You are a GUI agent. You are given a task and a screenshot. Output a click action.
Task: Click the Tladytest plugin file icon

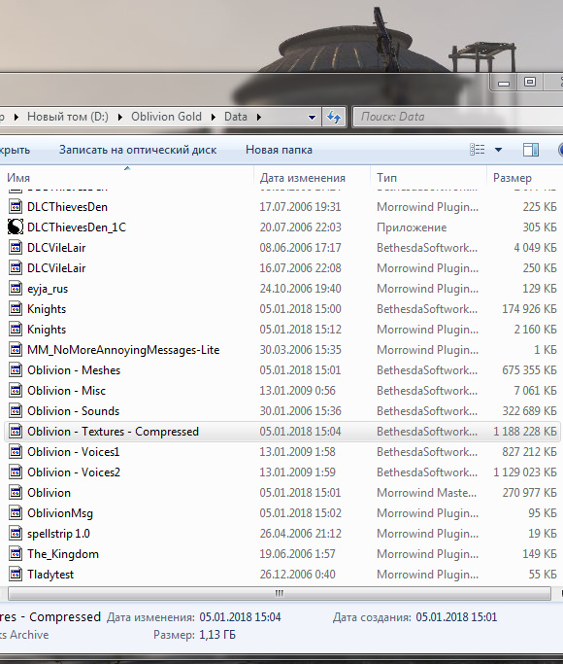(x=16, y=575)
